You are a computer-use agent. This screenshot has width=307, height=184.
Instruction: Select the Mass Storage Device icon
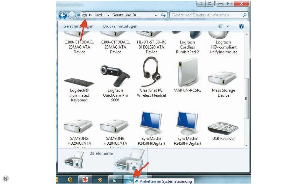click(x=223, y=78)
